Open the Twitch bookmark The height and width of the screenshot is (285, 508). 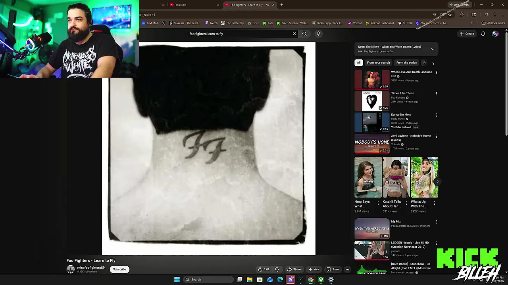tap(211, 23)
